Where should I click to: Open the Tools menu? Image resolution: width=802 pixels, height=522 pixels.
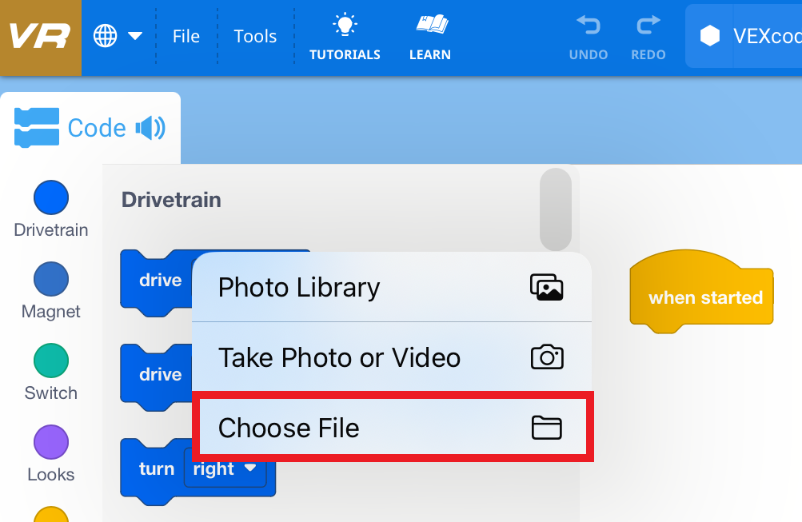[x=254, y=35]
